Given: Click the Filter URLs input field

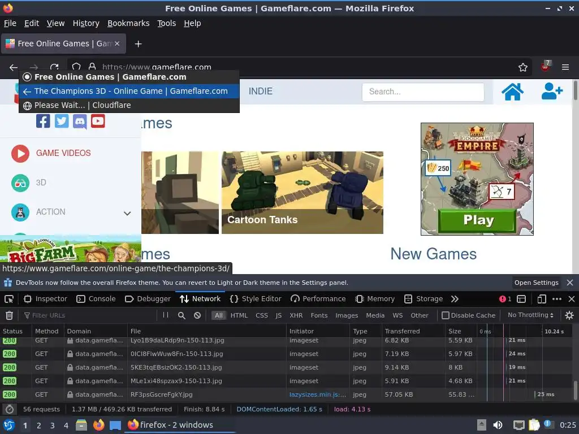Looking at the screenshot, I should pos(89,315).
